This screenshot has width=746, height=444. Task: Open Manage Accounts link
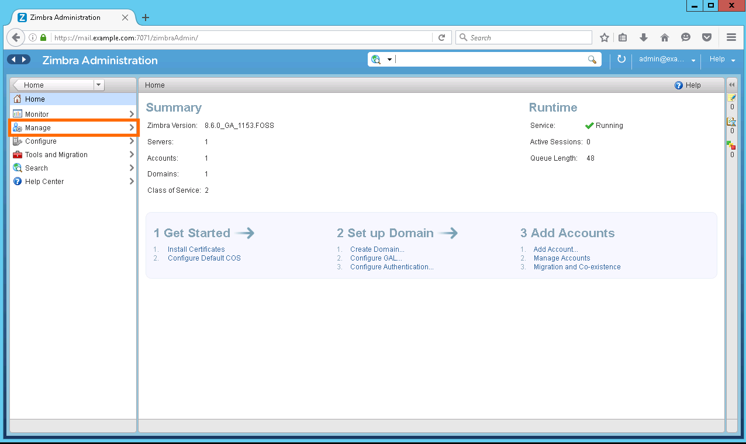coord(562,258)
